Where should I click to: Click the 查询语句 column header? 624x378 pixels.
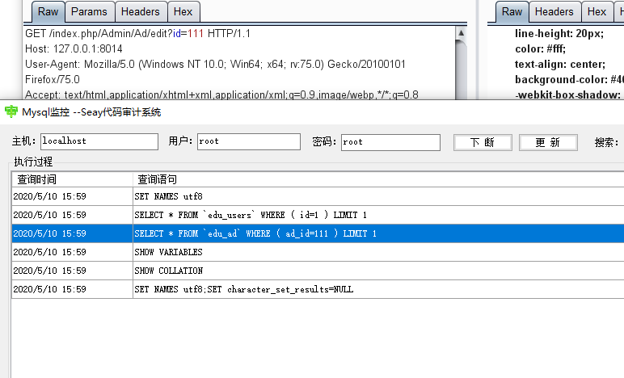coord(378,179)
